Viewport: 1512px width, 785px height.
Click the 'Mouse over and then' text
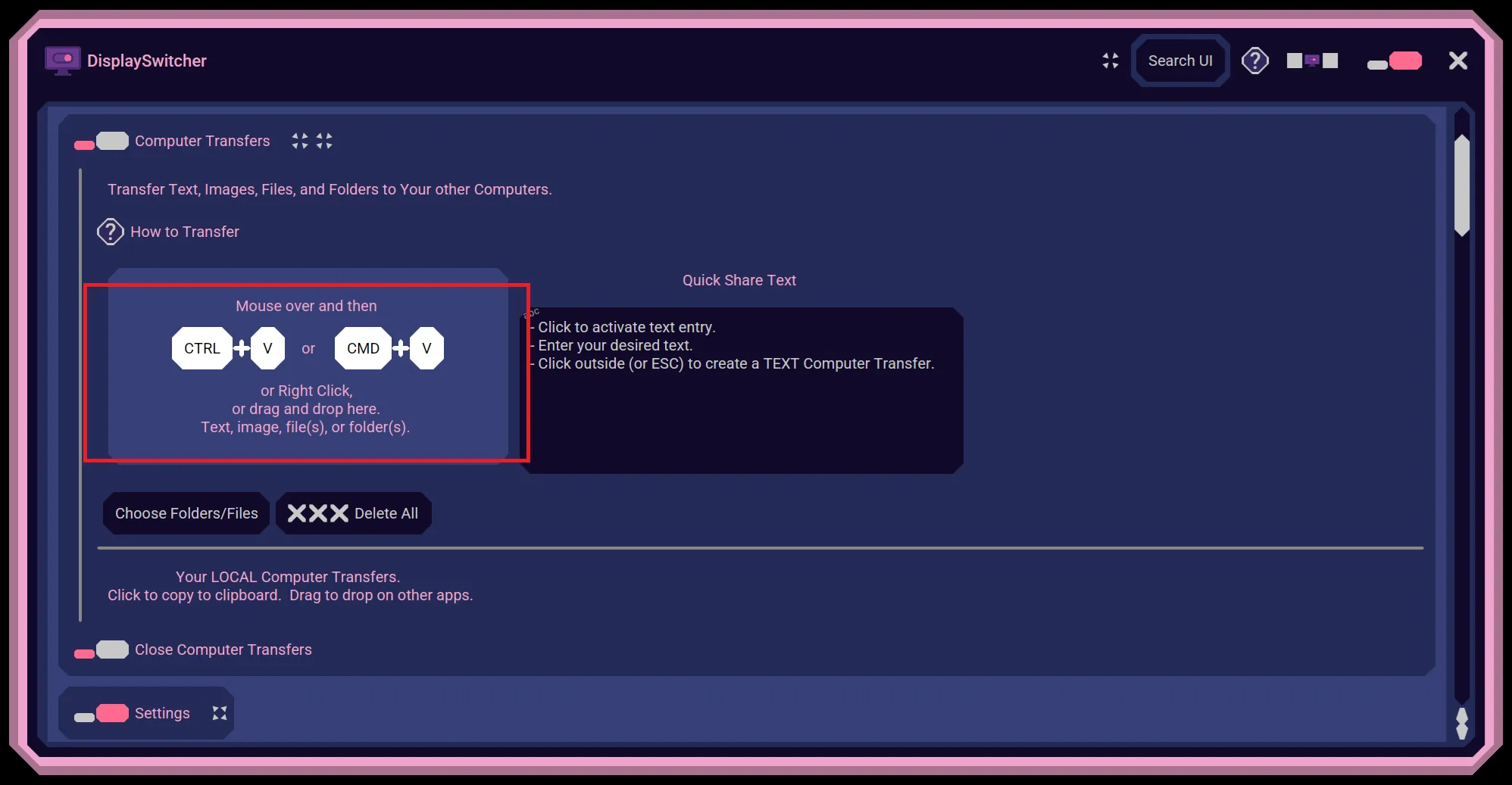pyautogui.click(x=306, y=306)
